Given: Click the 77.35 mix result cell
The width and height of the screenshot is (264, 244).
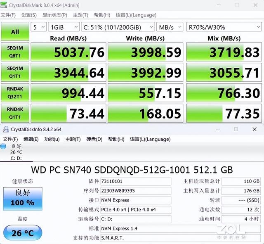Looking at the screenshot, I should tap(224, 113).
